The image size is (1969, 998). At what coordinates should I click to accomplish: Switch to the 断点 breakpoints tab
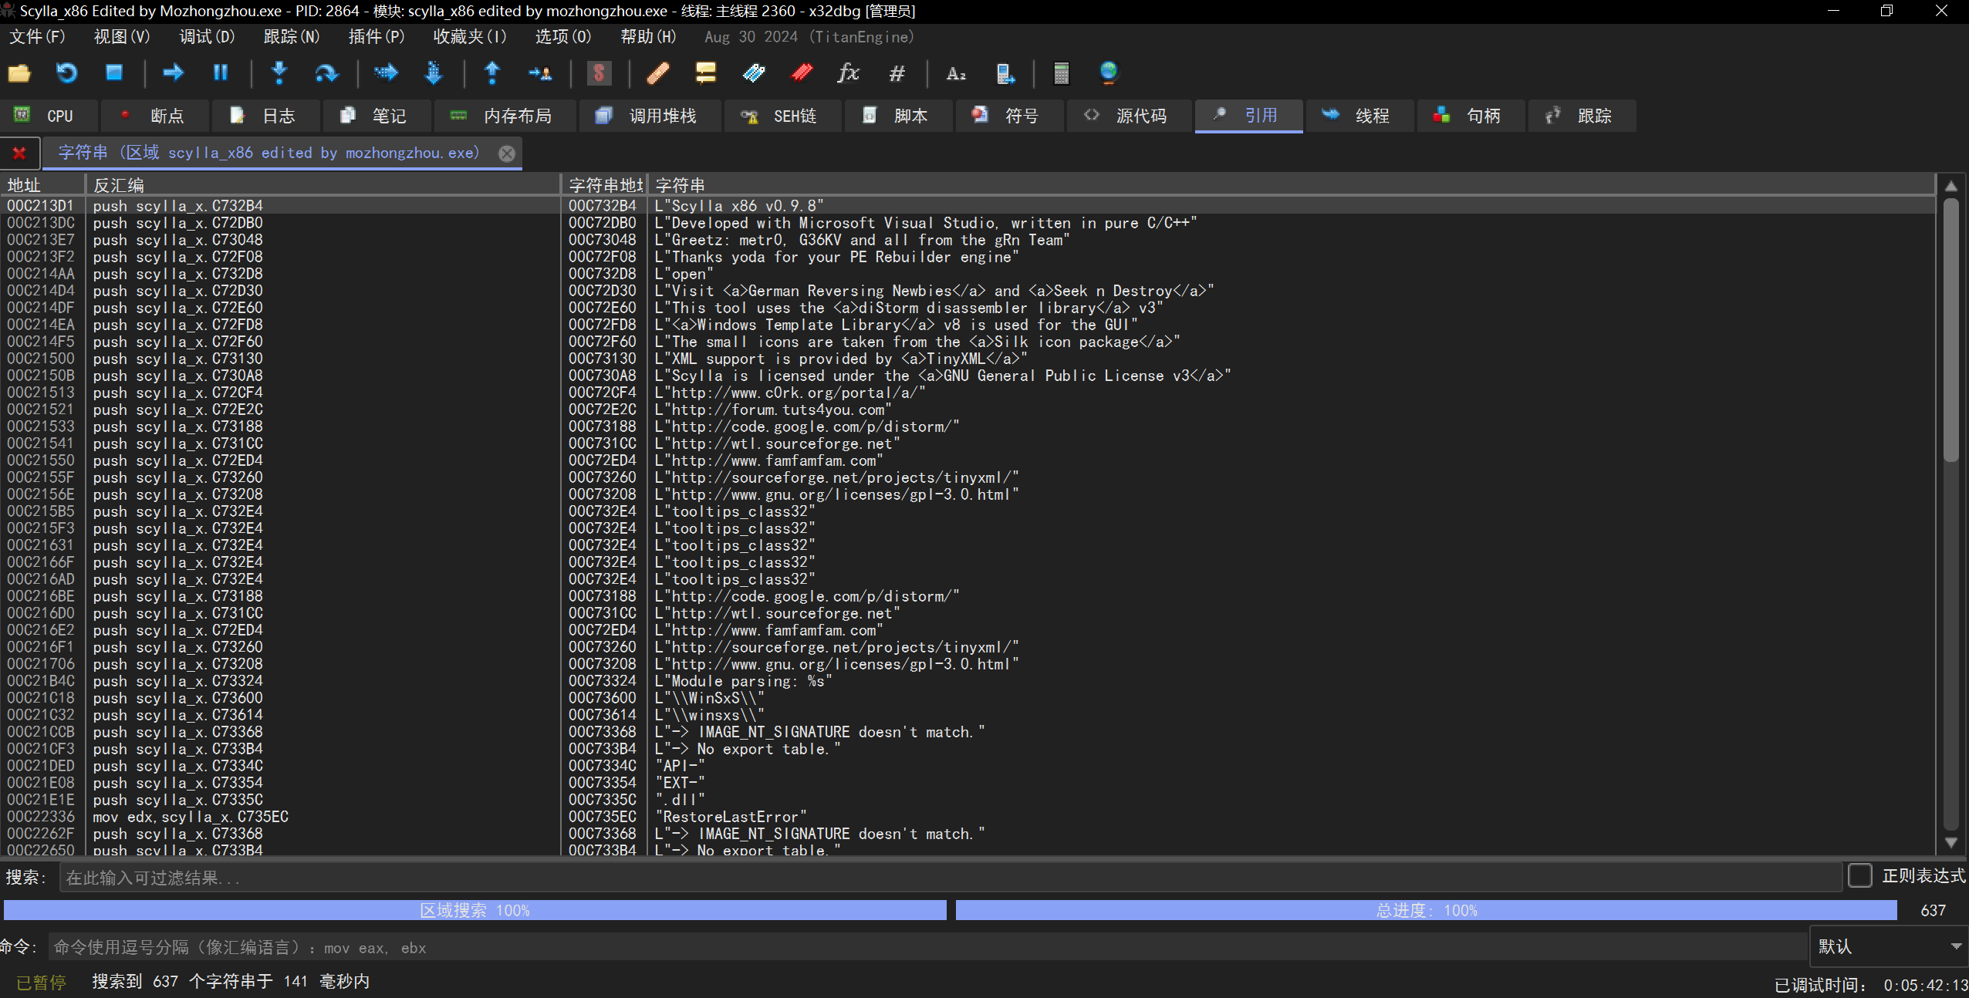155,116
